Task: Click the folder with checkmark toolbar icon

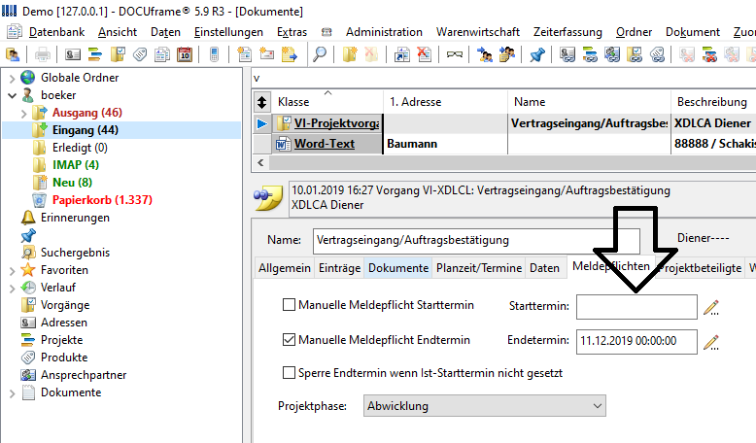Action: (118, 54)
